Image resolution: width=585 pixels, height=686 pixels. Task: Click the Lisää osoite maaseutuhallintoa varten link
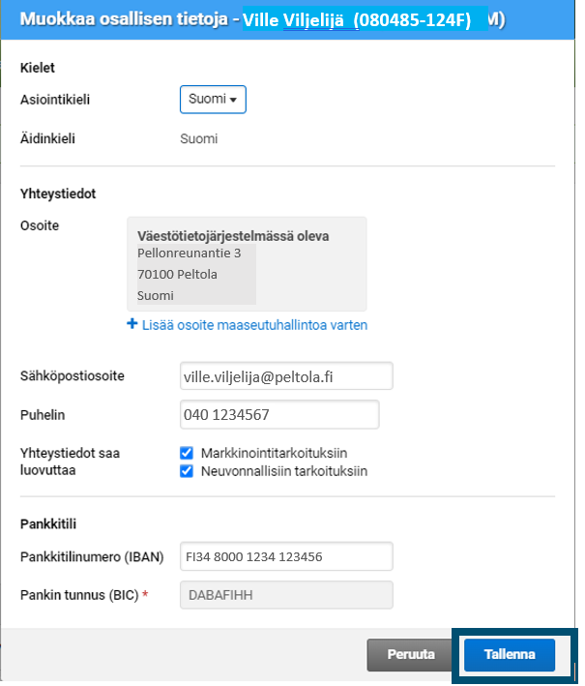(253, 325)
